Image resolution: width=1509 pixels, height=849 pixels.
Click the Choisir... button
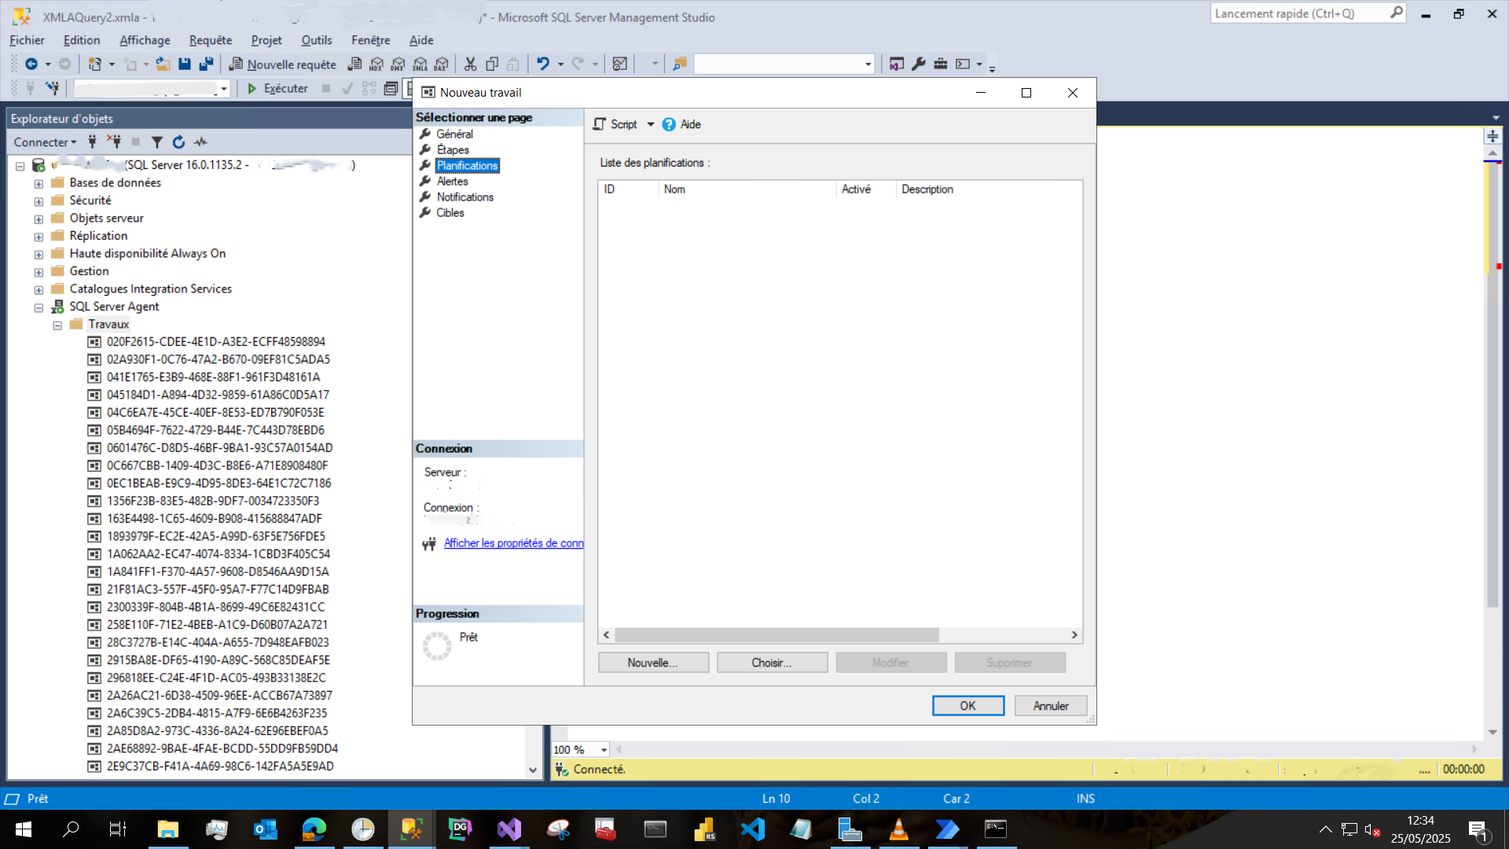click(772, 663)
